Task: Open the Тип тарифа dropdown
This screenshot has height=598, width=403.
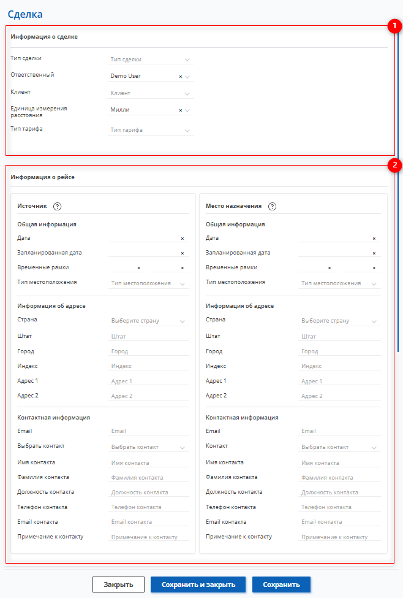Action: click(x=150, y=130)
